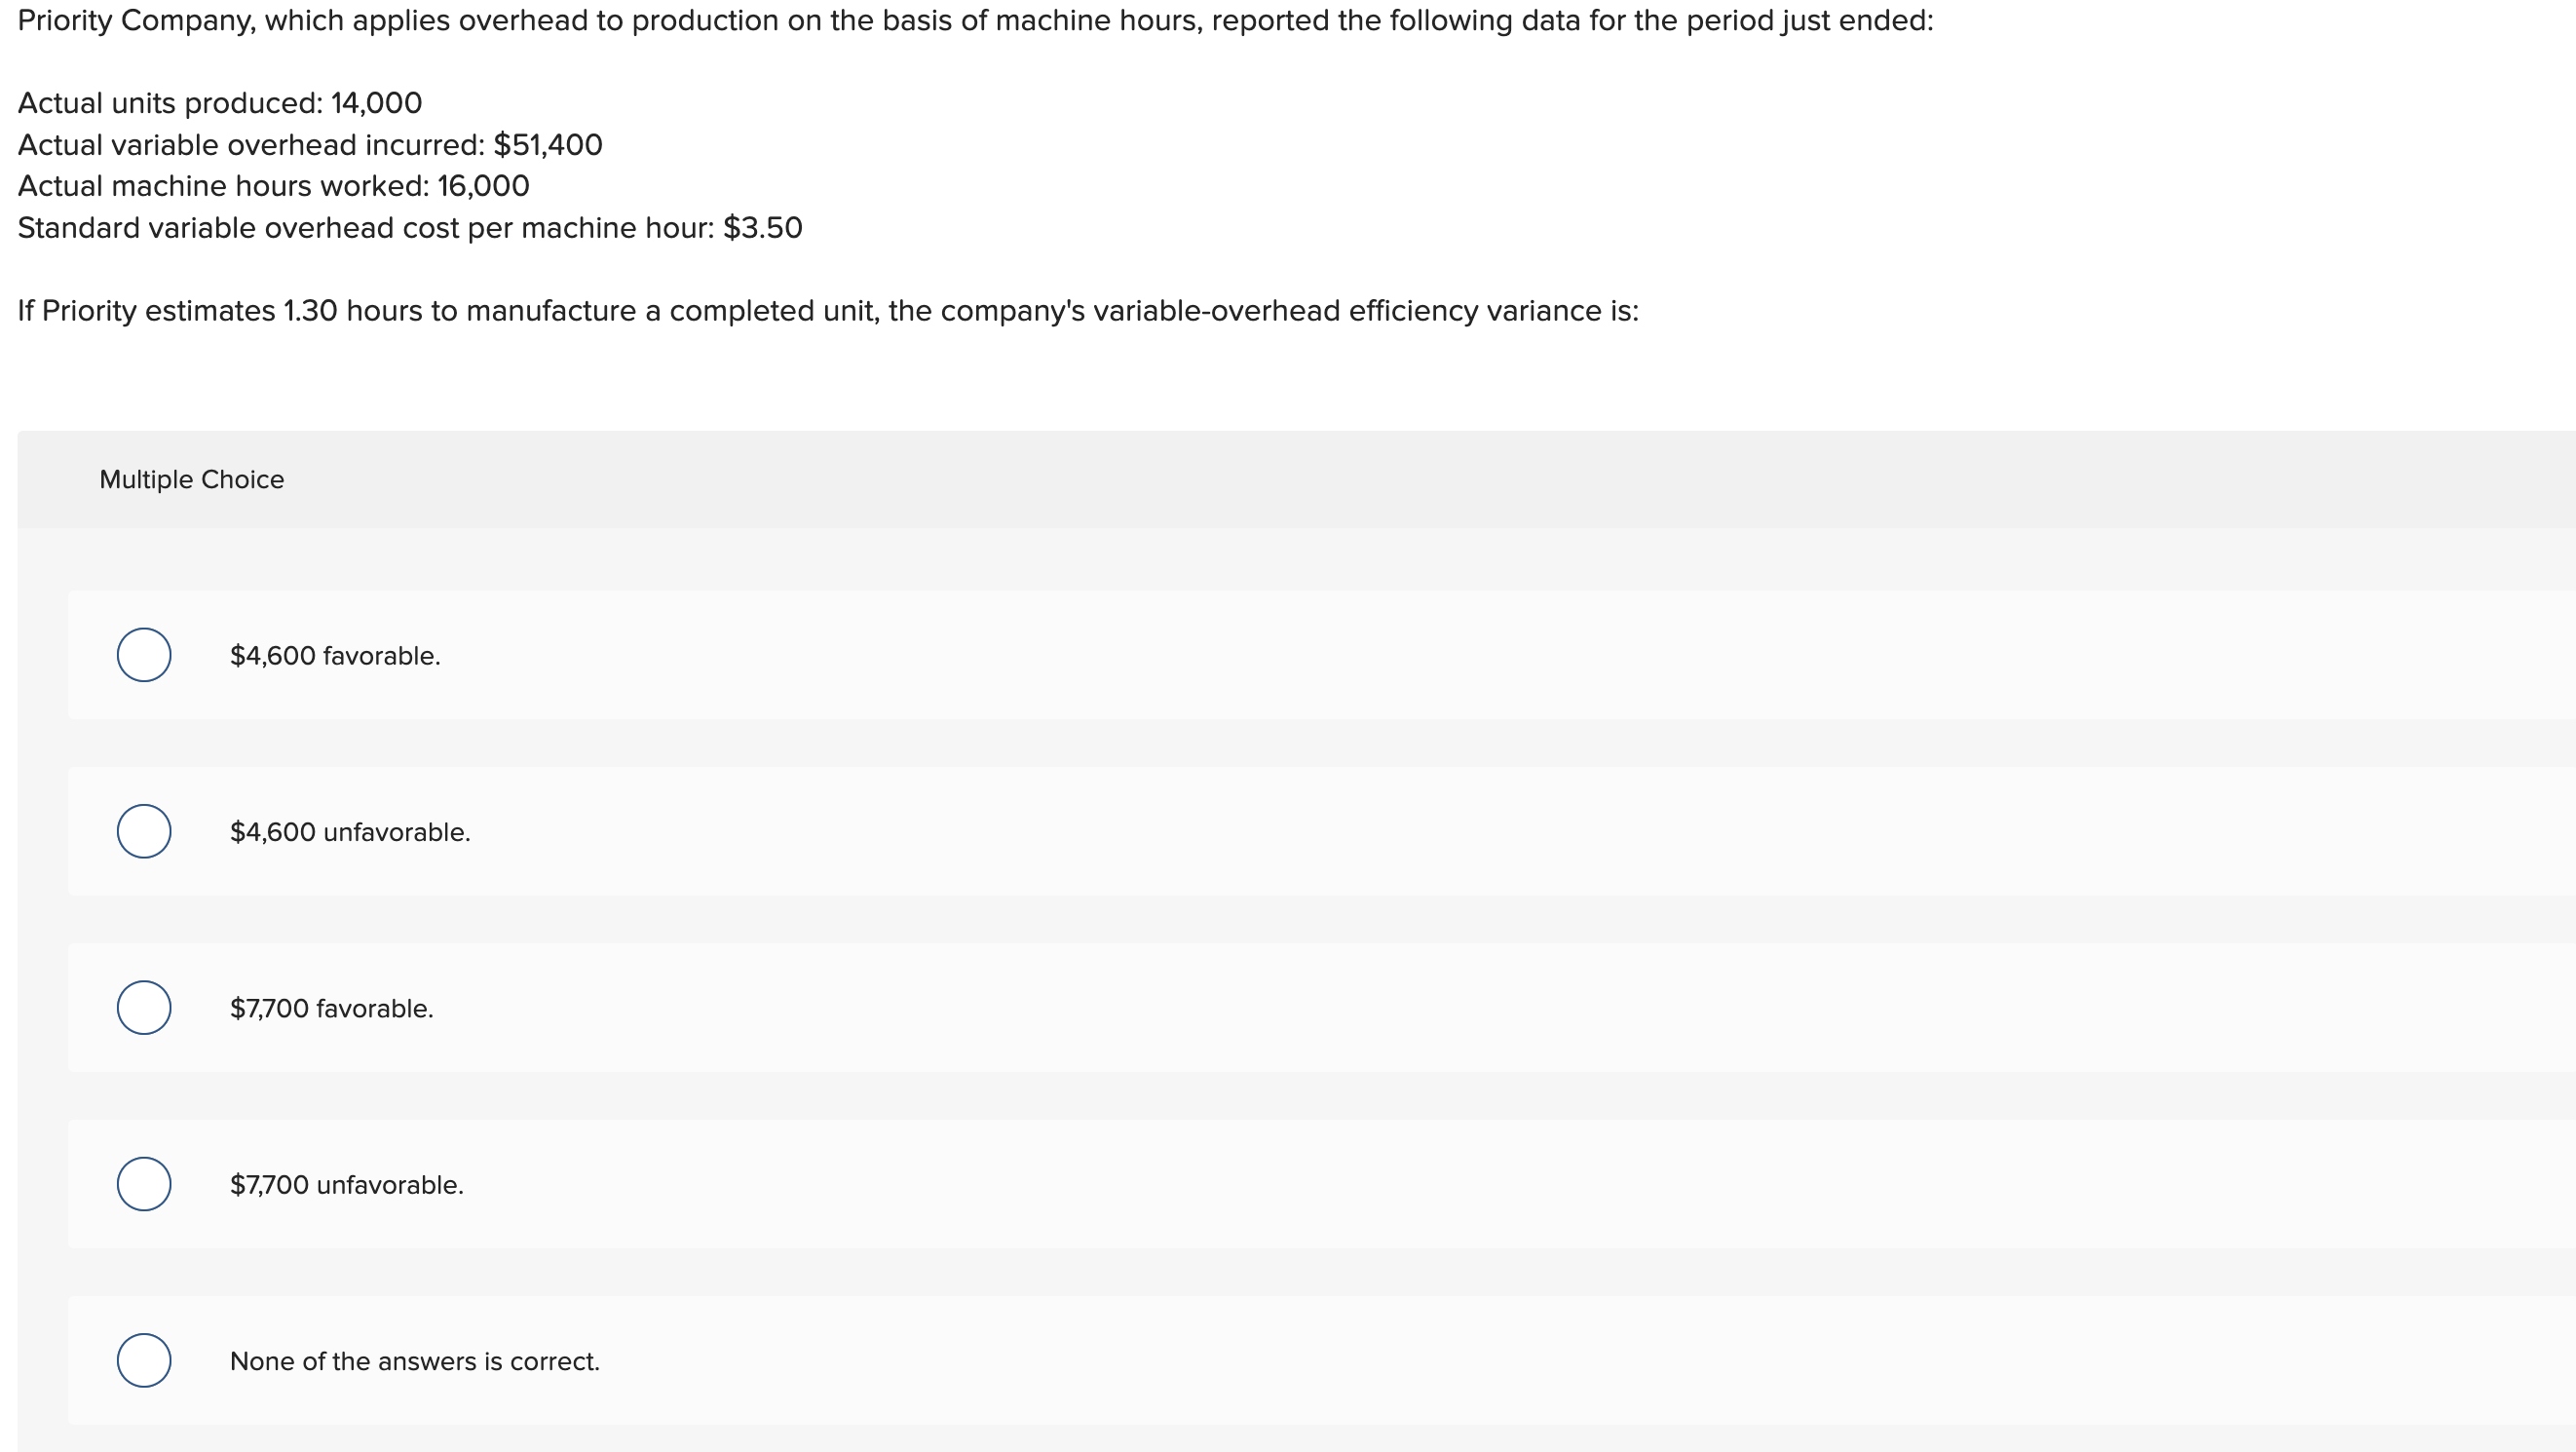The image size is (2576, 1452).
Task: Select the radio button for $7,700 favorable
Action: point(144,1008)
